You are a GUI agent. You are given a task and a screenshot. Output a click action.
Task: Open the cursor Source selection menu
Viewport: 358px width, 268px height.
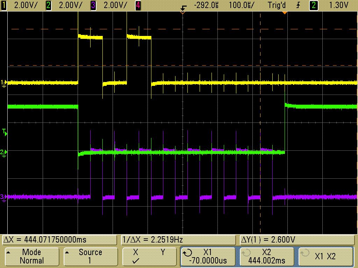click(90, 256)
